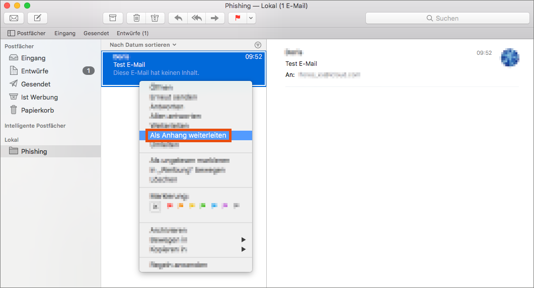Open the flag color dropdown arrow
The width and height of the screenshot is (534, 288).
251,18
